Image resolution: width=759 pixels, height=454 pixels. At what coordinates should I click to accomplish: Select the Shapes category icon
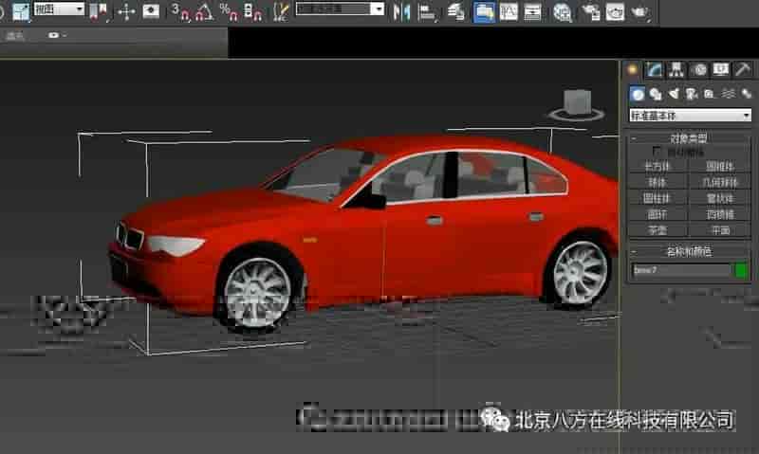click(x=656, y=94)
